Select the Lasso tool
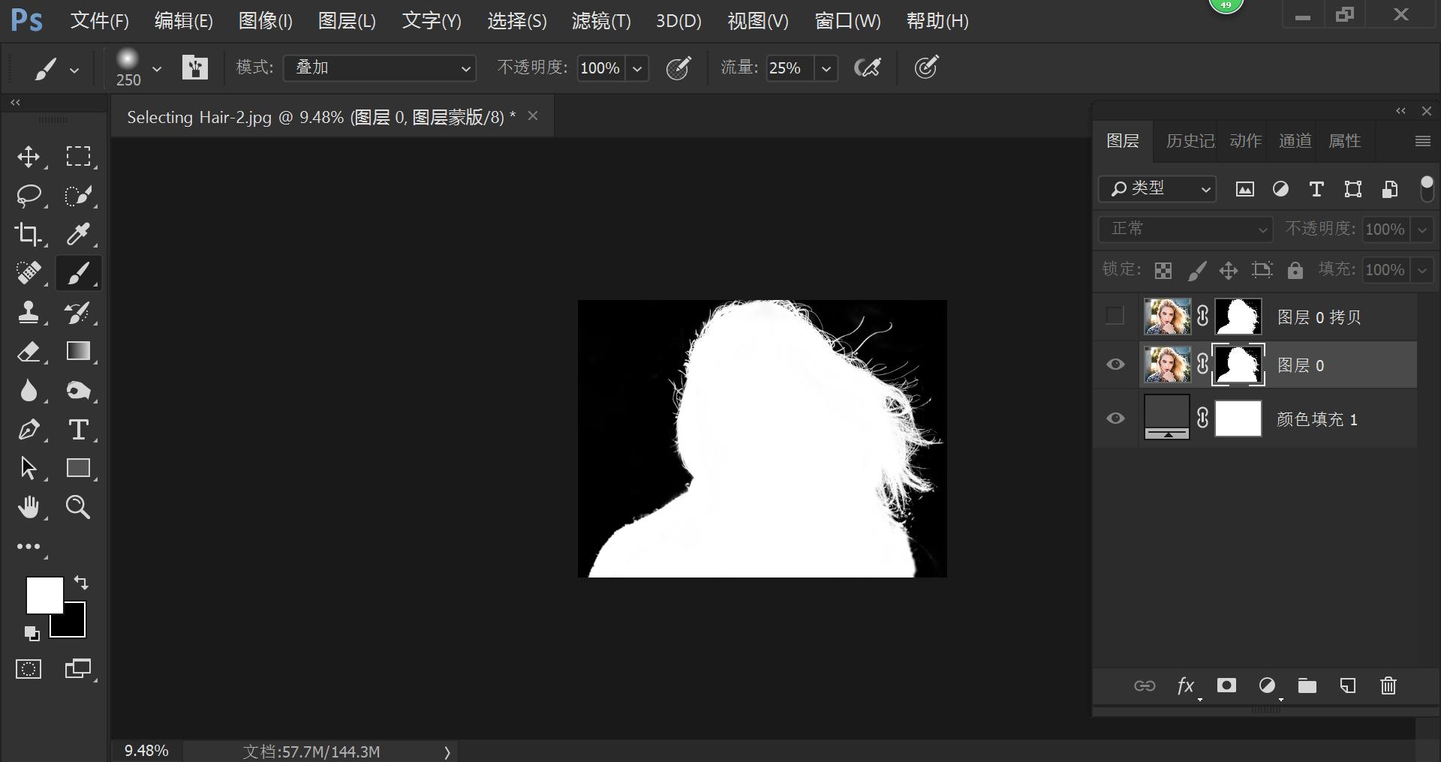The image size is (1441, 762). pyautogui.click(x=29, y=195)
